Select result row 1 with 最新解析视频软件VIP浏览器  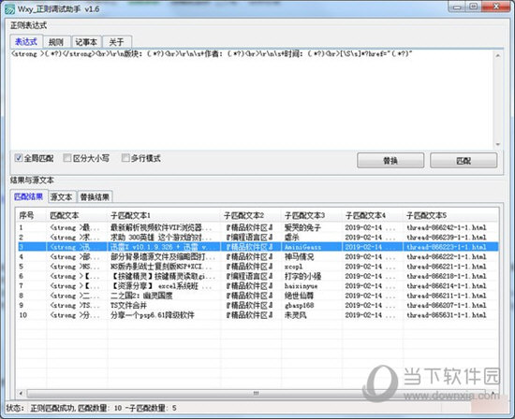tap(257, 227)
